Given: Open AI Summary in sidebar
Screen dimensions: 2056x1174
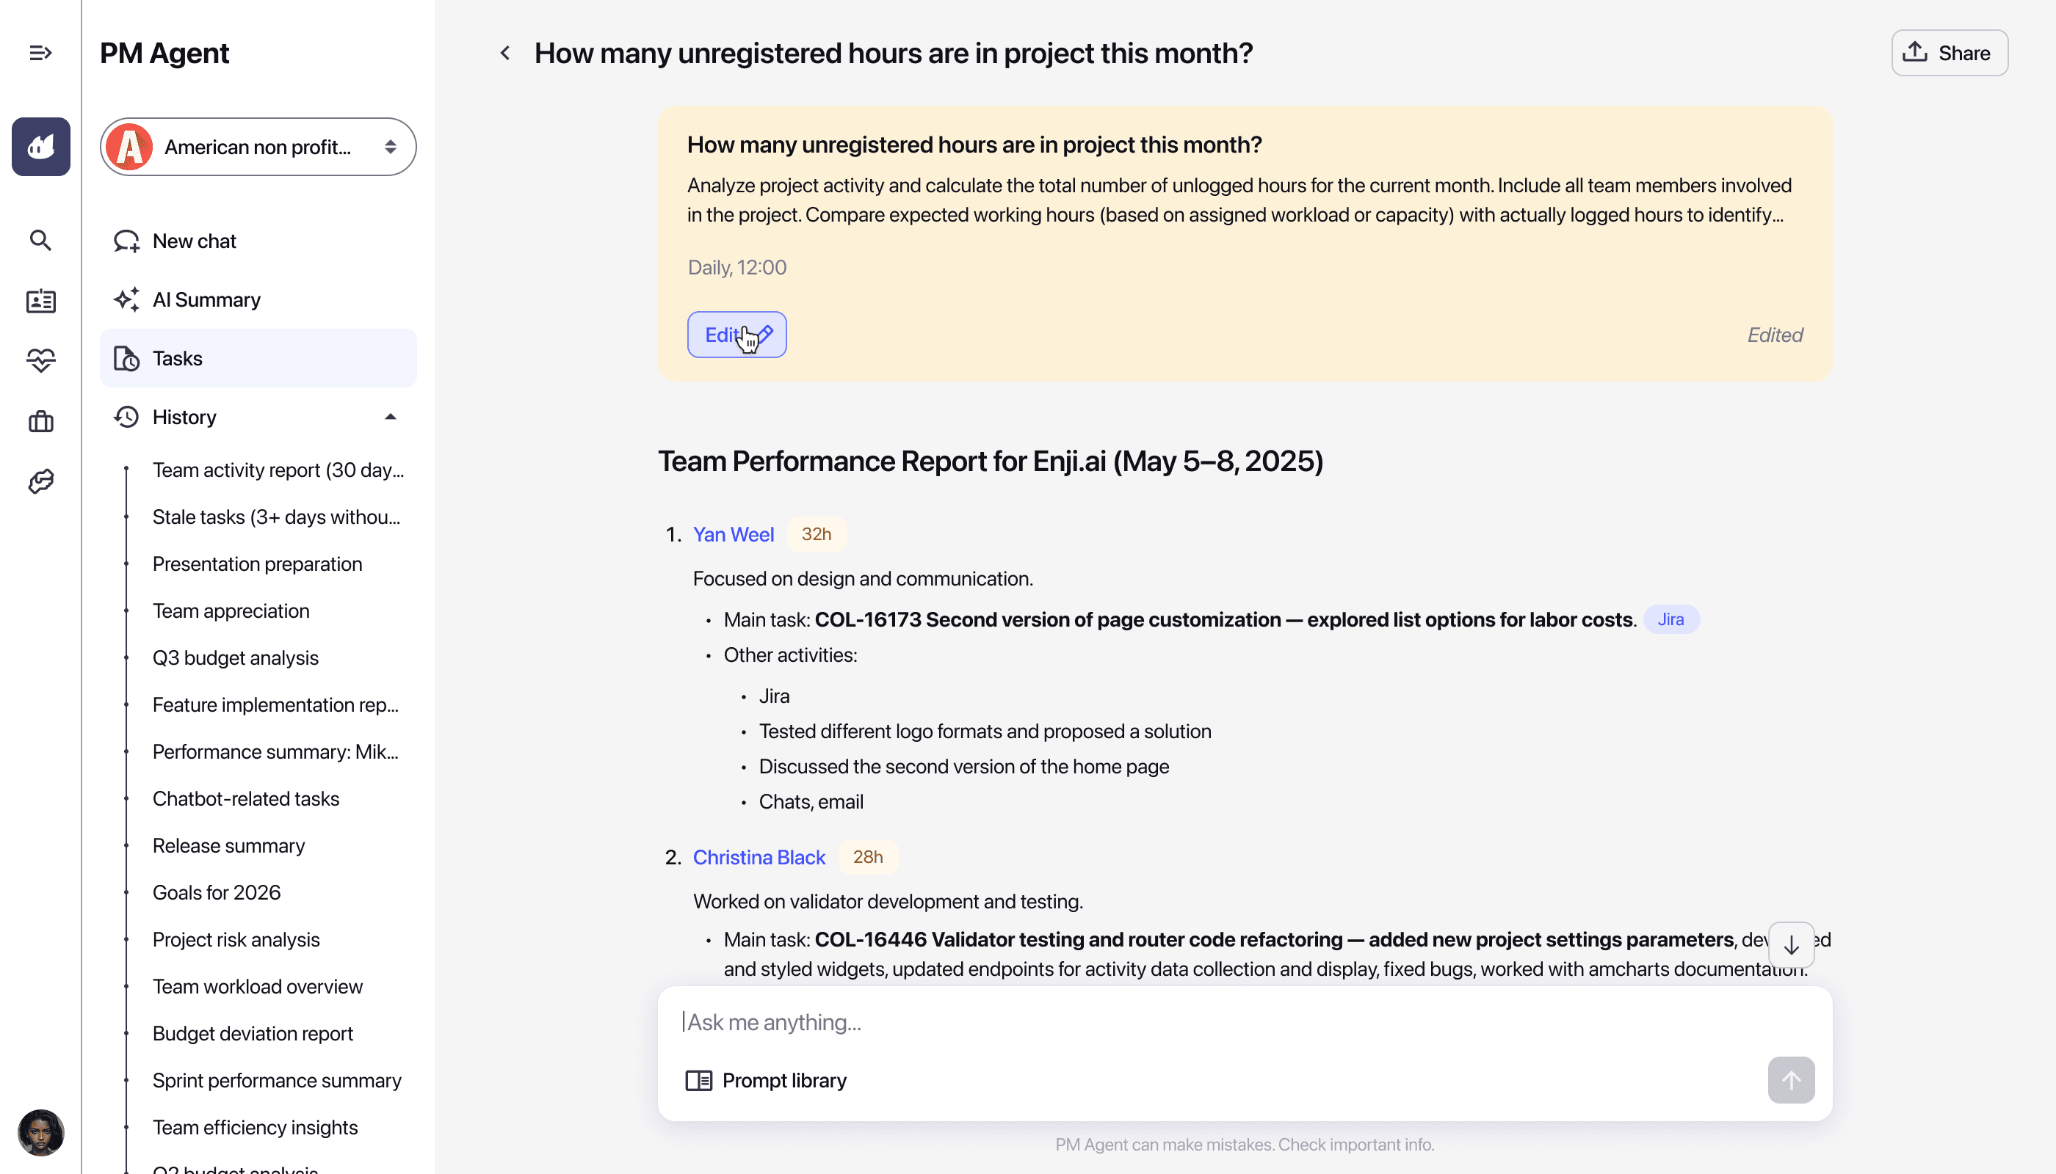Looking at the screenshot, I should (206, 300).
